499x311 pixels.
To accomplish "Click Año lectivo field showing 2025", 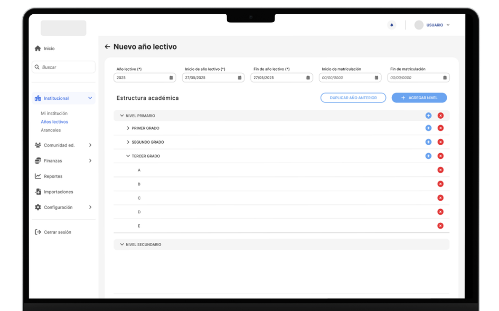I will point(145,78).
